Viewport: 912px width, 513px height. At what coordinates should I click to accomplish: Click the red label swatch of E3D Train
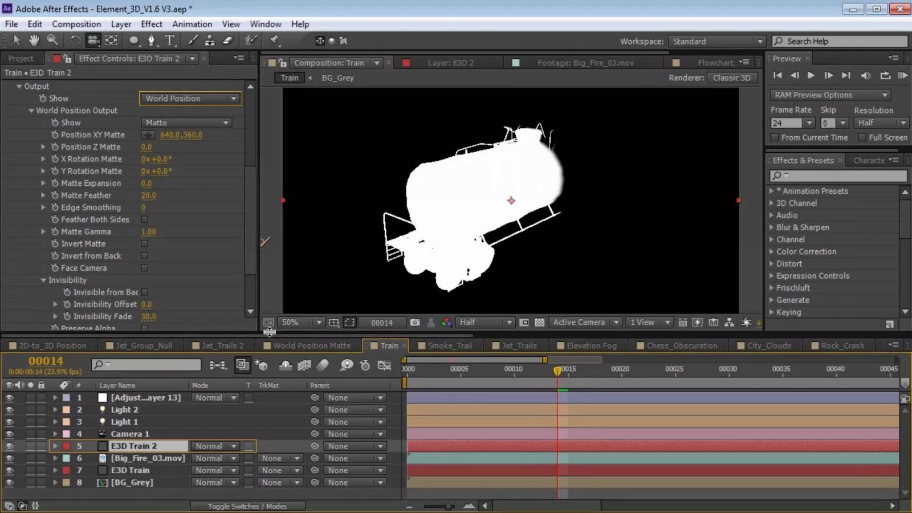click(x=66, y=470)
